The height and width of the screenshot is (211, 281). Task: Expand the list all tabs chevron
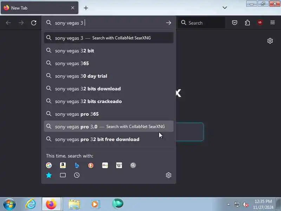point(225,8)
